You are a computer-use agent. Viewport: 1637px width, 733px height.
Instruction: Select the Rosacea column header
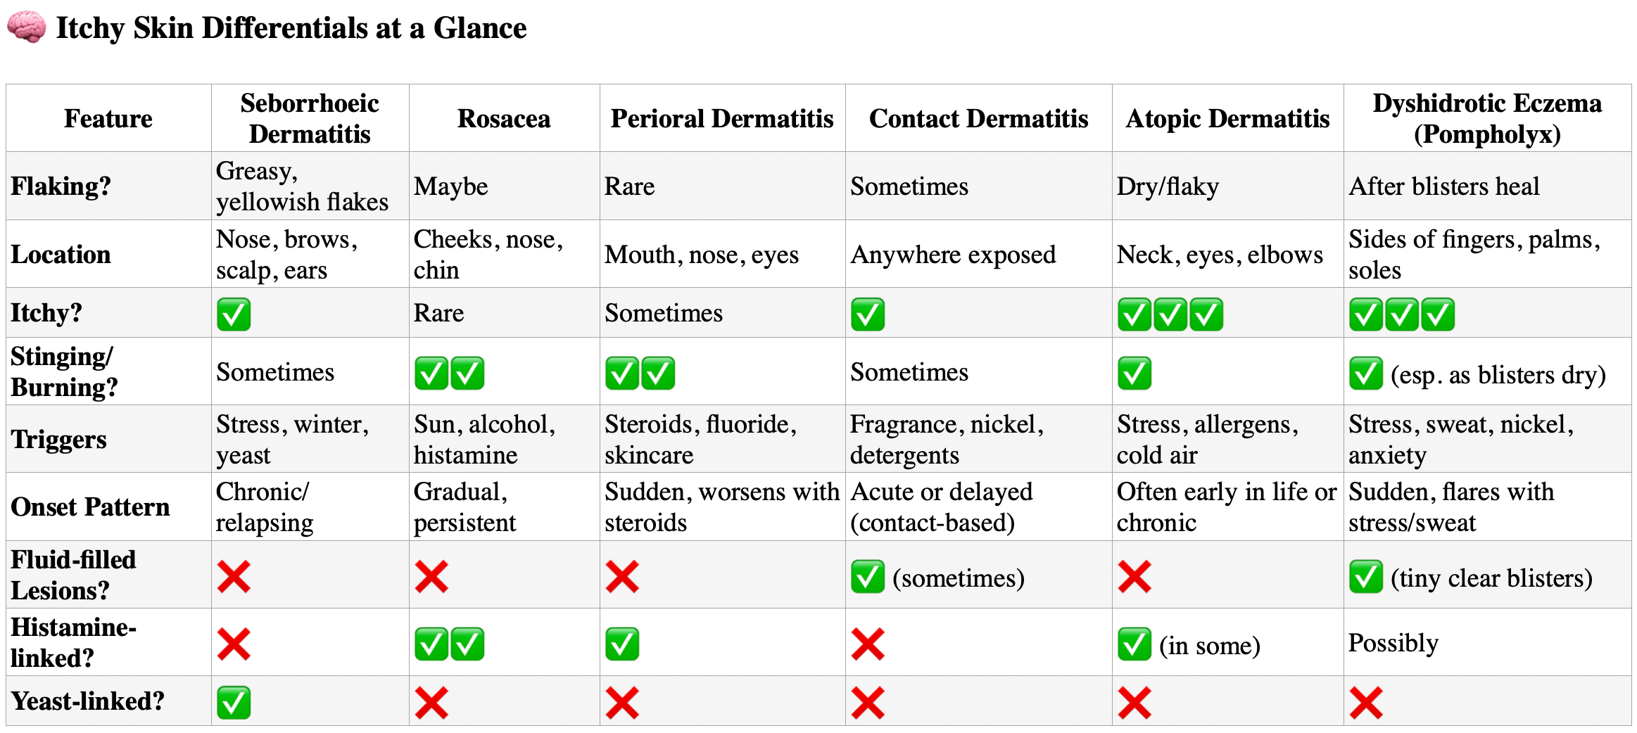(504, 118)
